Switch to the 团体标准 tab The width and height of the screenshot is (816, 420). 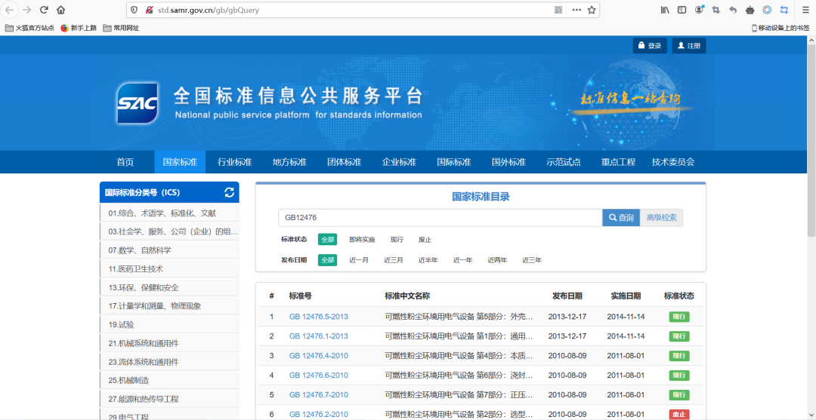pos(344,162)
